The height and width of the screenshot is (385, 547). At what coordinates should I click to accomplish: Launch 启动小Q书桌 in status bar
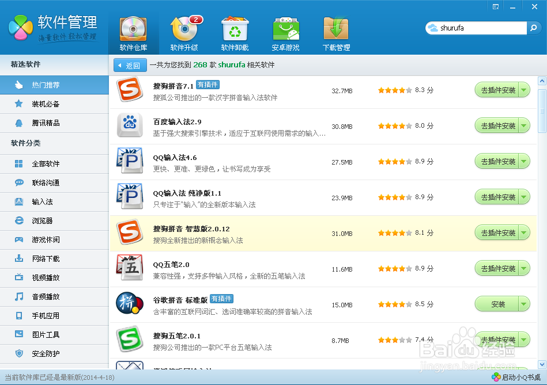[x=516, y=377]
